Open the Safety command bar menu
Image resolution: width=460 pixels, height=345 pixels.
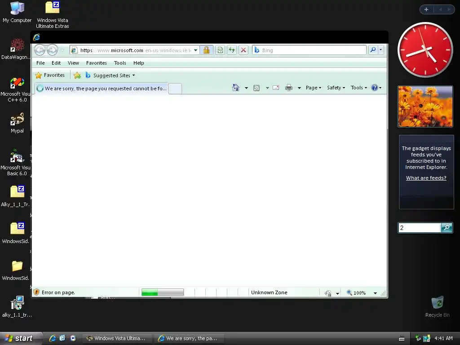coord(336,88)
